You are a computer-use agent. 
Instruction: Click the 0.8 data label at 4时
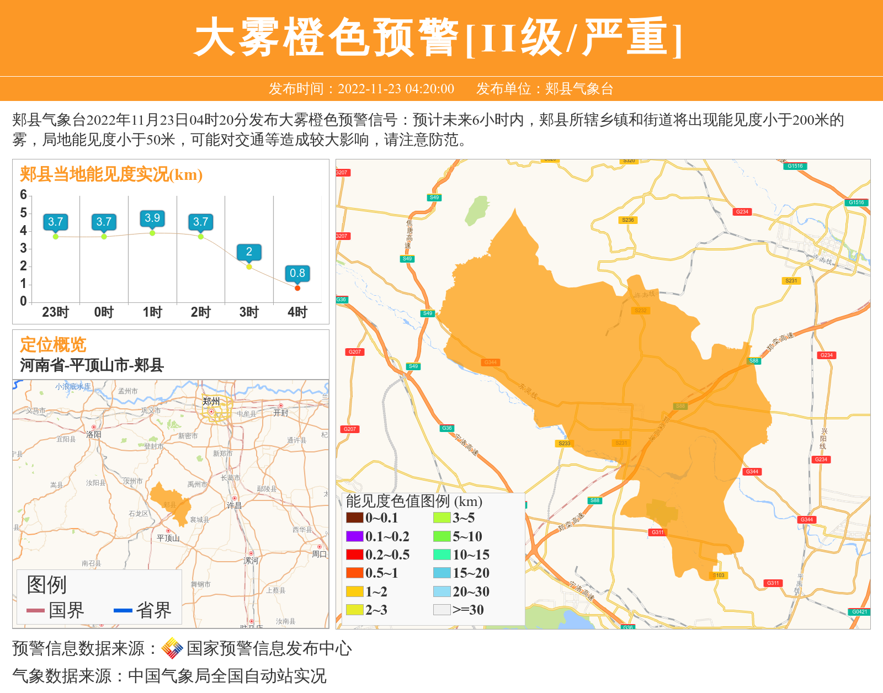coord(297,273)
